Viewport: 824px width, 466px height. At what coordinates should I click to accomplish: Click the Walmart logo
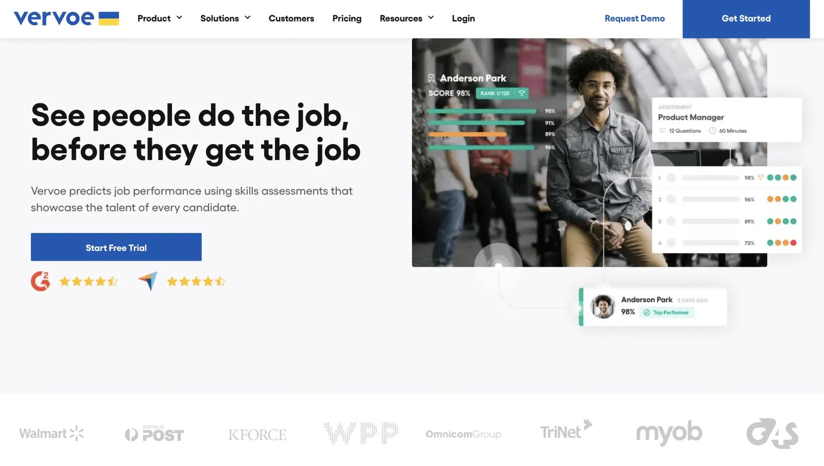pos(51,434)
